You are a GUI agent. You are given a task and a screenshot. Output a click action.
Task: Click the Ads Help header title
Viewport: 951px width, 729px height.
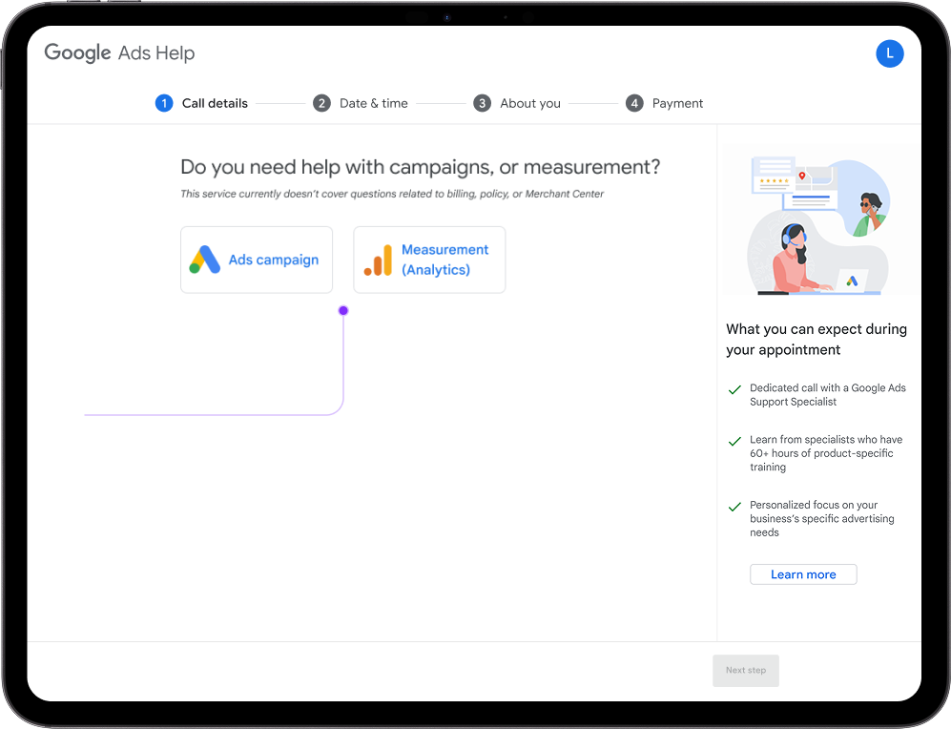(x=156, y=52)
